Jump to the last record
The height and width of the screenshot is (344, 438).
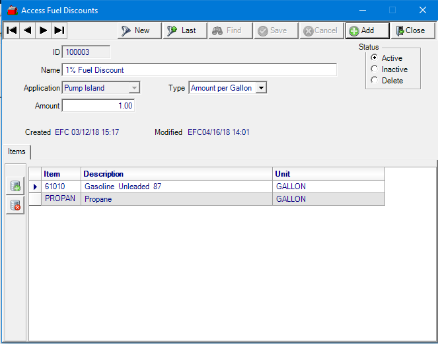coord(59,30)
